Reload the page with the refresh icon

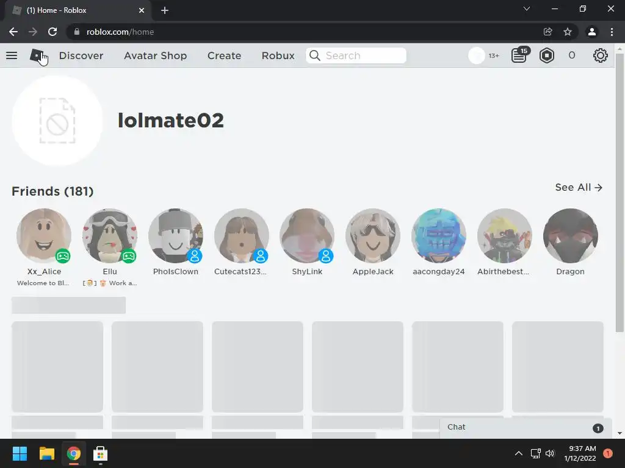click(52, 32)
